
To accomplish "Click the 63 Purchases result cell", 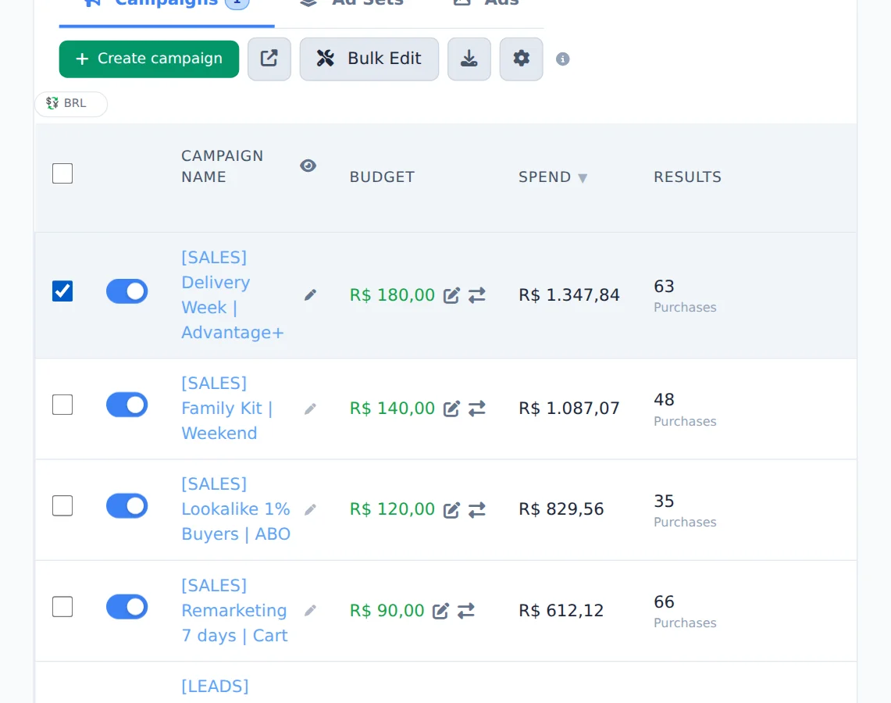I will tap(685, 295).
